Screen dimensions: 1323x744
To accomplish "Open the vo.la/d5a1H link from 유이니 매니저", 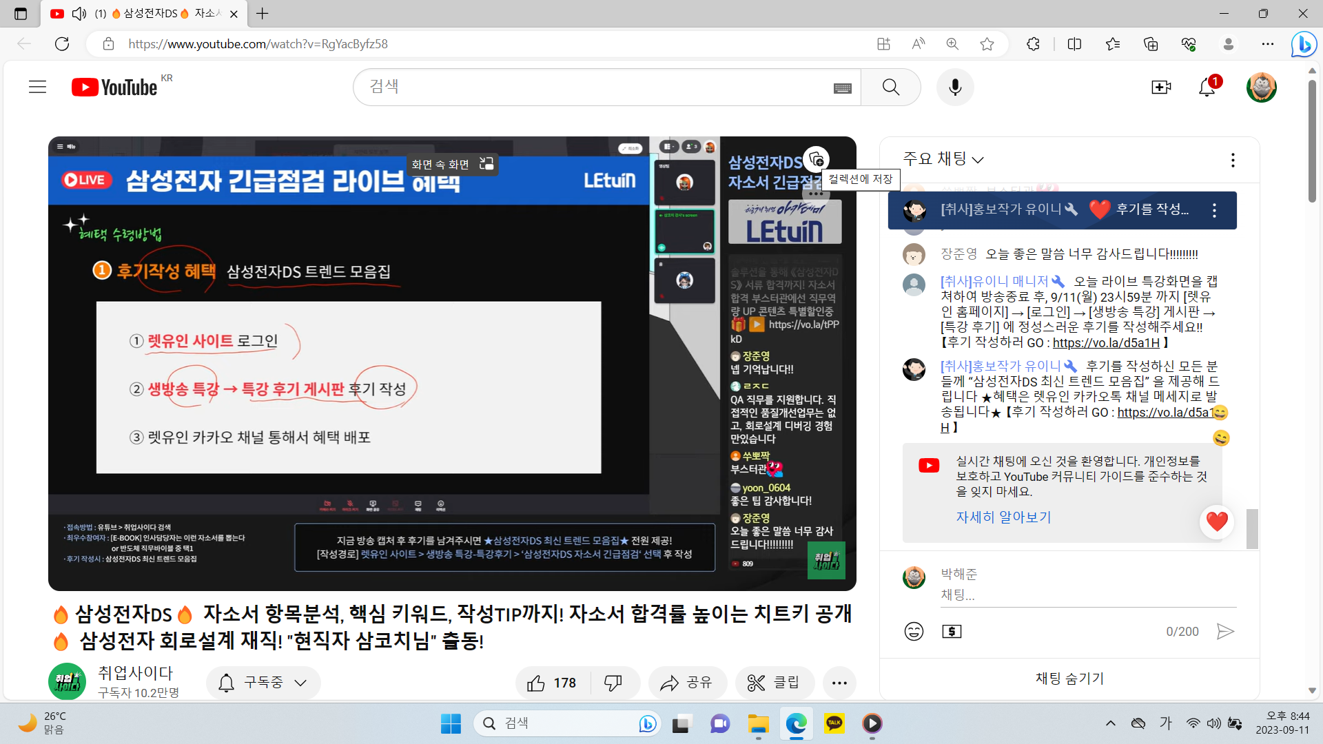I will click(1106, 342).
